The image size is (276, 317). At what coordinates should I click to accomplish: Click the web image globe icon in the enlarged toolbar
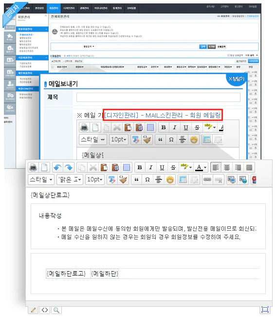pyautogui.click(x=243, y=179)
